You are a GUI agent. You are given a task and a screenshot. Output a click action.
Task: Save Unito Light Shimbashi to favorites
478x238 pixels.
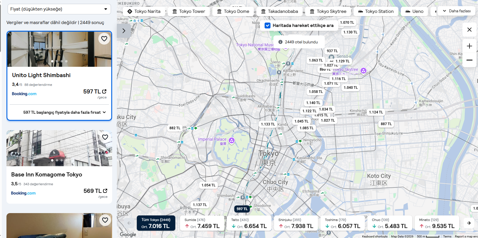(104, 39)
